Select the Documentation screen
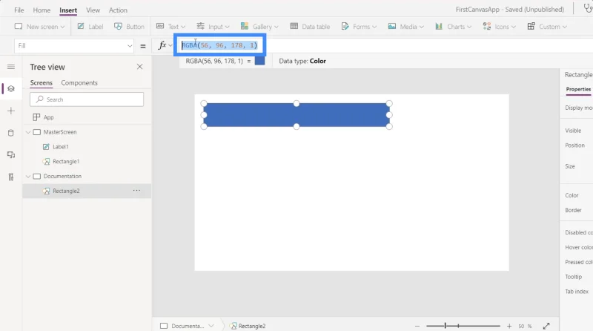This screenshot has width=593, height=331. [62, 177]
